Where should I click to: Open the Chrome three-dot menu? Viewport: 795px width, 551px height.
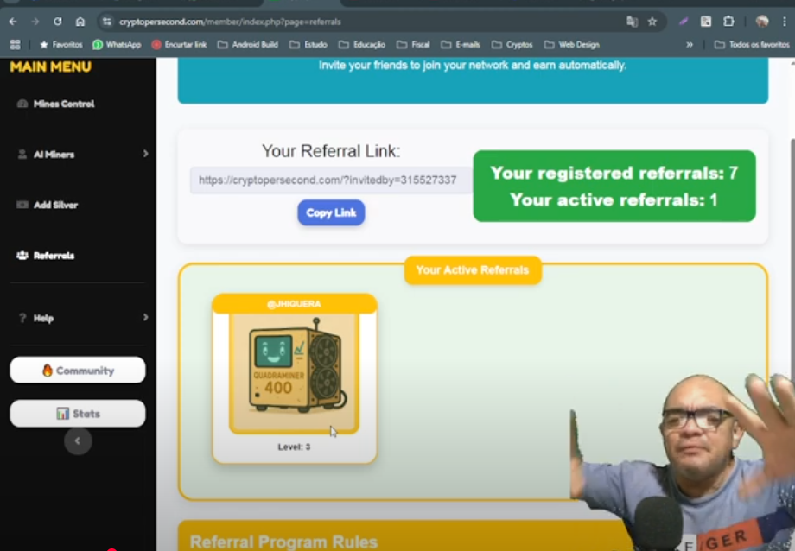(x=785, y=22)
